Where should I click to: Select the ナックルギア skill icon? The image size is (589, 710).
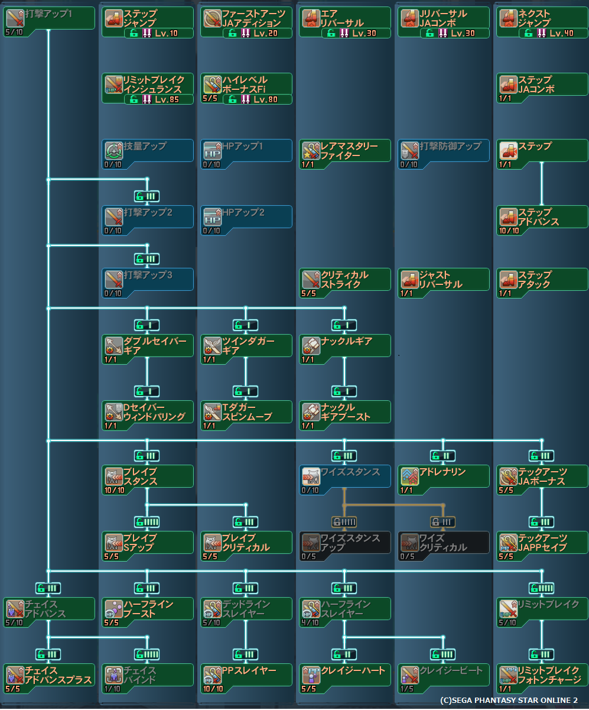311,346
